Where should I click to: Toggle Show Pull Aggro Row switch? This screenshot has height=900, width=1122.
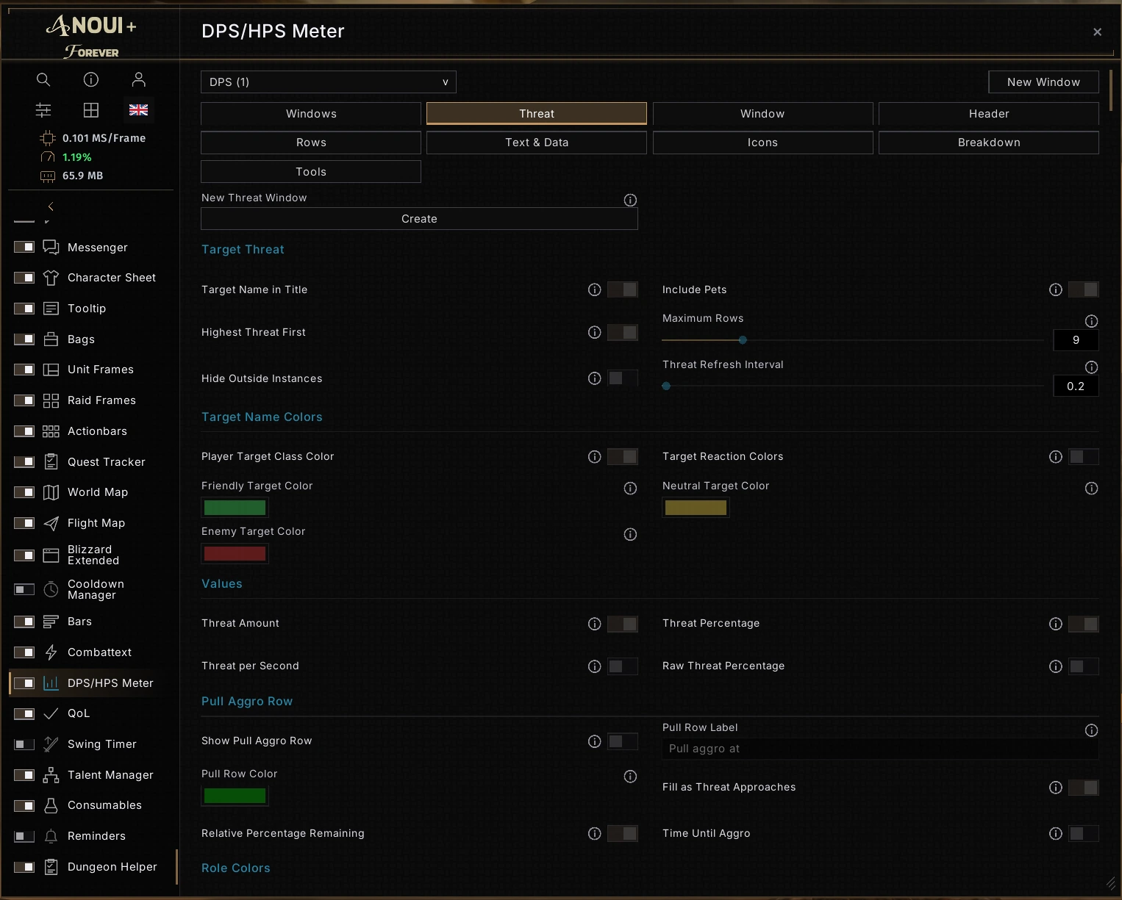click(x=623, y=741)
